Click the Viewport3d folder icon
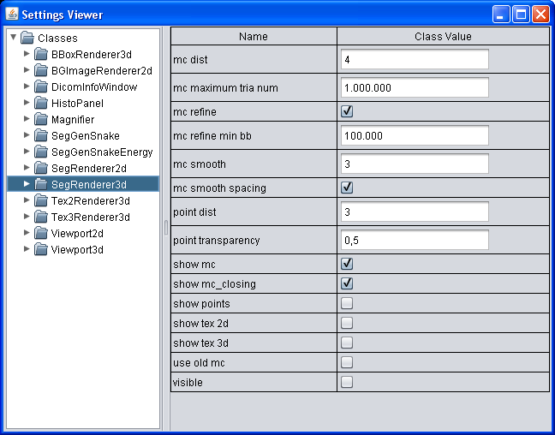555x435 pixels. click(x=41, y=249)
